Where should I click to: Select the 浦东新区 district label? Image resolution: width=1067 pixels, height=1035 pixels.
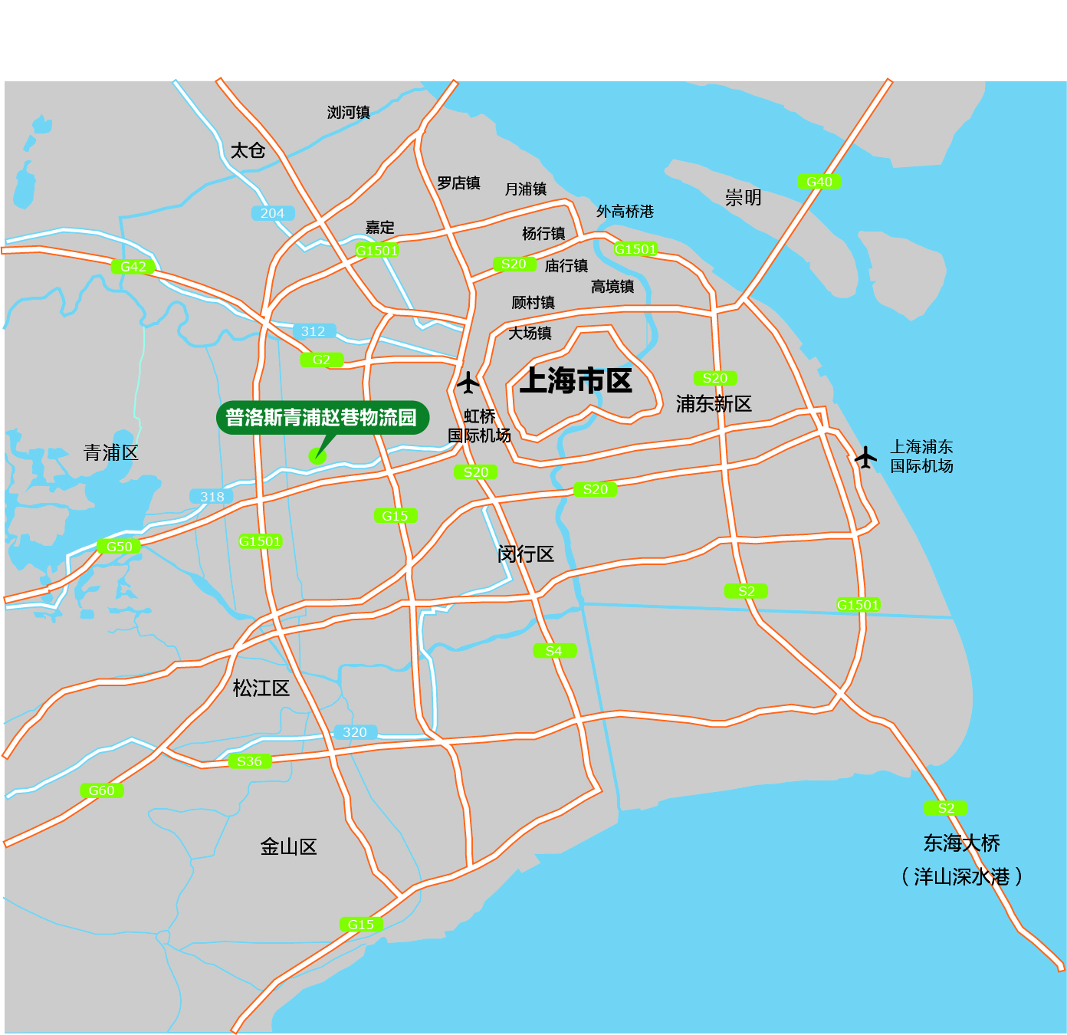[714, 404]
